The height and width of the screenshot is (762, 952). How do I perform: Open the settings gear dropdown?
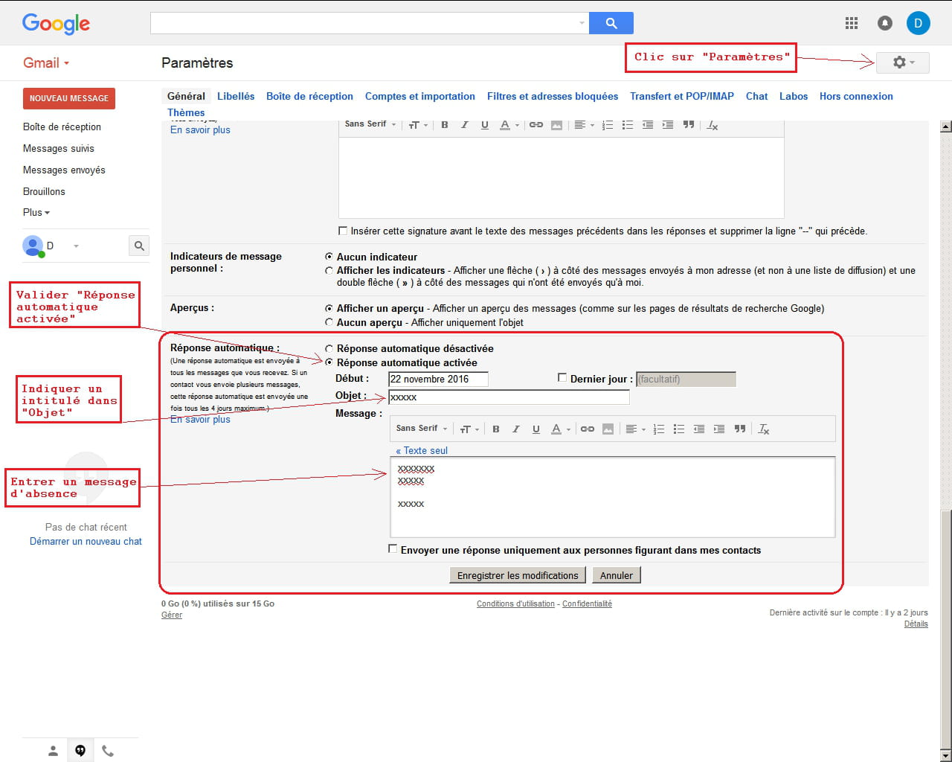pyautogui.click(x=902, y=63)
